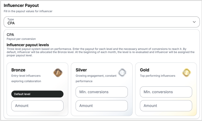Viewport: 202px width, 121px height.
Task: Click the Silver level medal icon
Action: (x=122, y=72)
